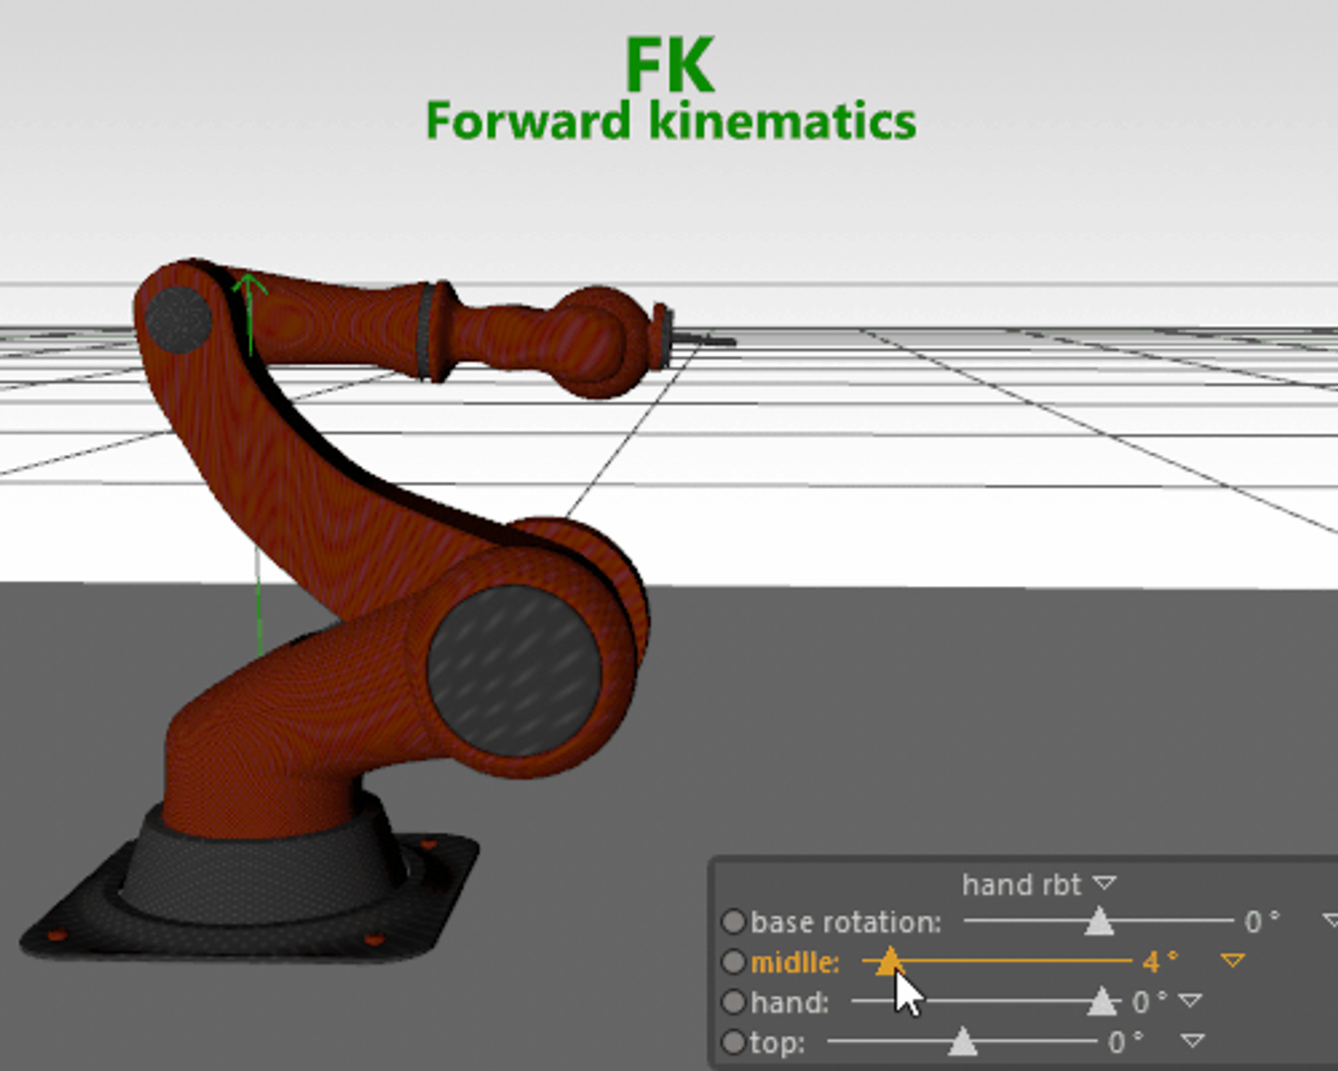Click the green 'FK' title text
Screen dimensions: 1338x1071
[669, 65]
